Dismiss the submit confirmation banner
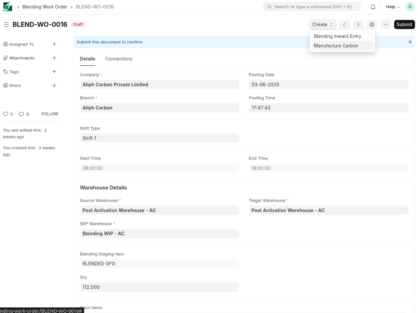 (x=410, y=42)
